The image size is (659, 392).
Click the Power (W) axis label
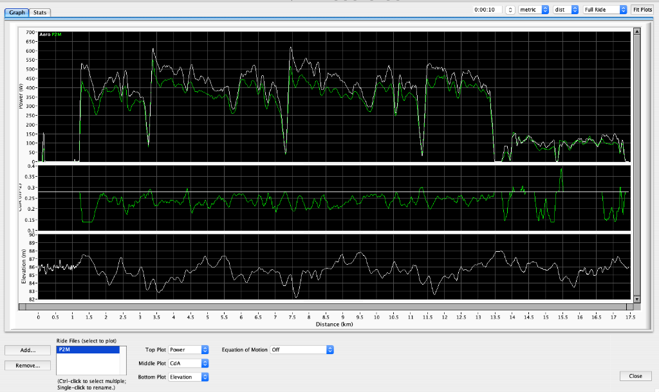[x=21, y=96]
